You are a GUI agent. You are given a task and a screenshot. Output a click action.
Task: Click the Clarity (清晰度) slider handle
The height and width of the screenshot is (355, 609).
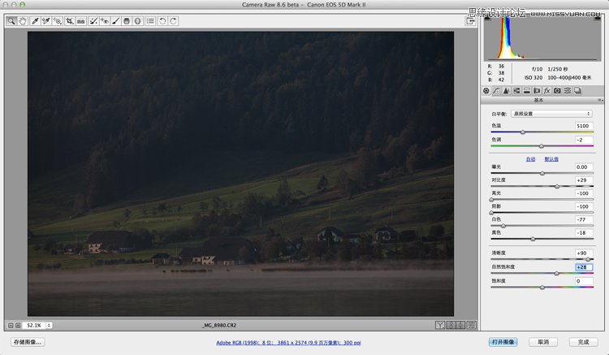588,259
